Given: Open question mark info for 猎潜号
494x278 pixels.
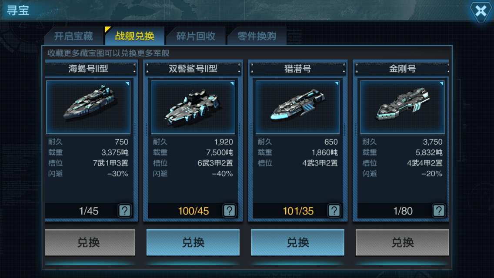Looking at the screenshot, I should [334, 211].
